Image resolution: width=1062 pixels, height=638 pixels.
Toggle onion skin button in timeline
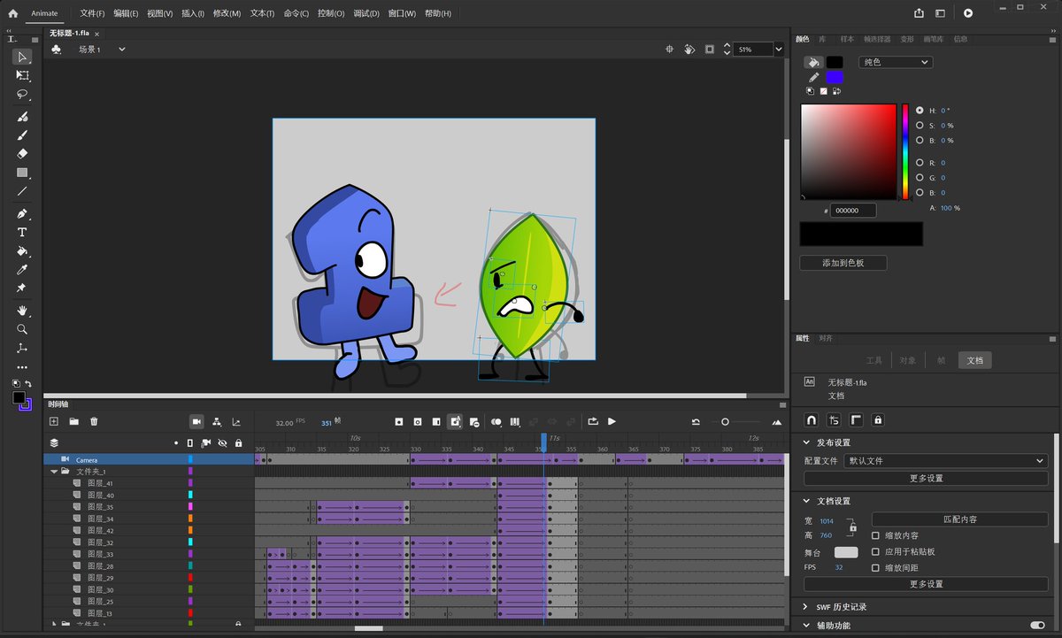tap(496, 422)
